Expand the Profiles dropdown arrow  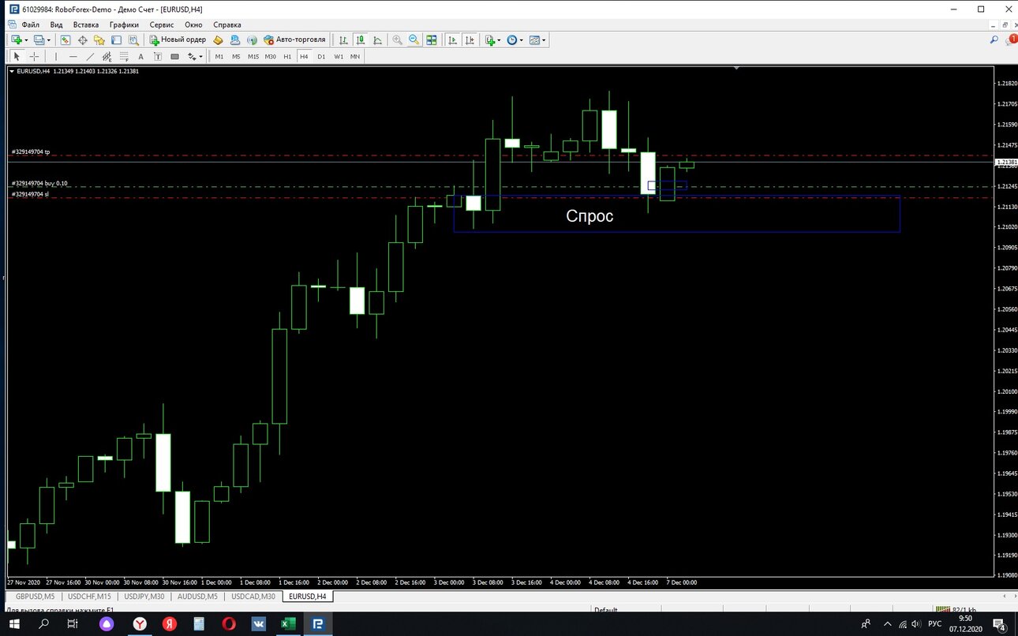[49, 39]
